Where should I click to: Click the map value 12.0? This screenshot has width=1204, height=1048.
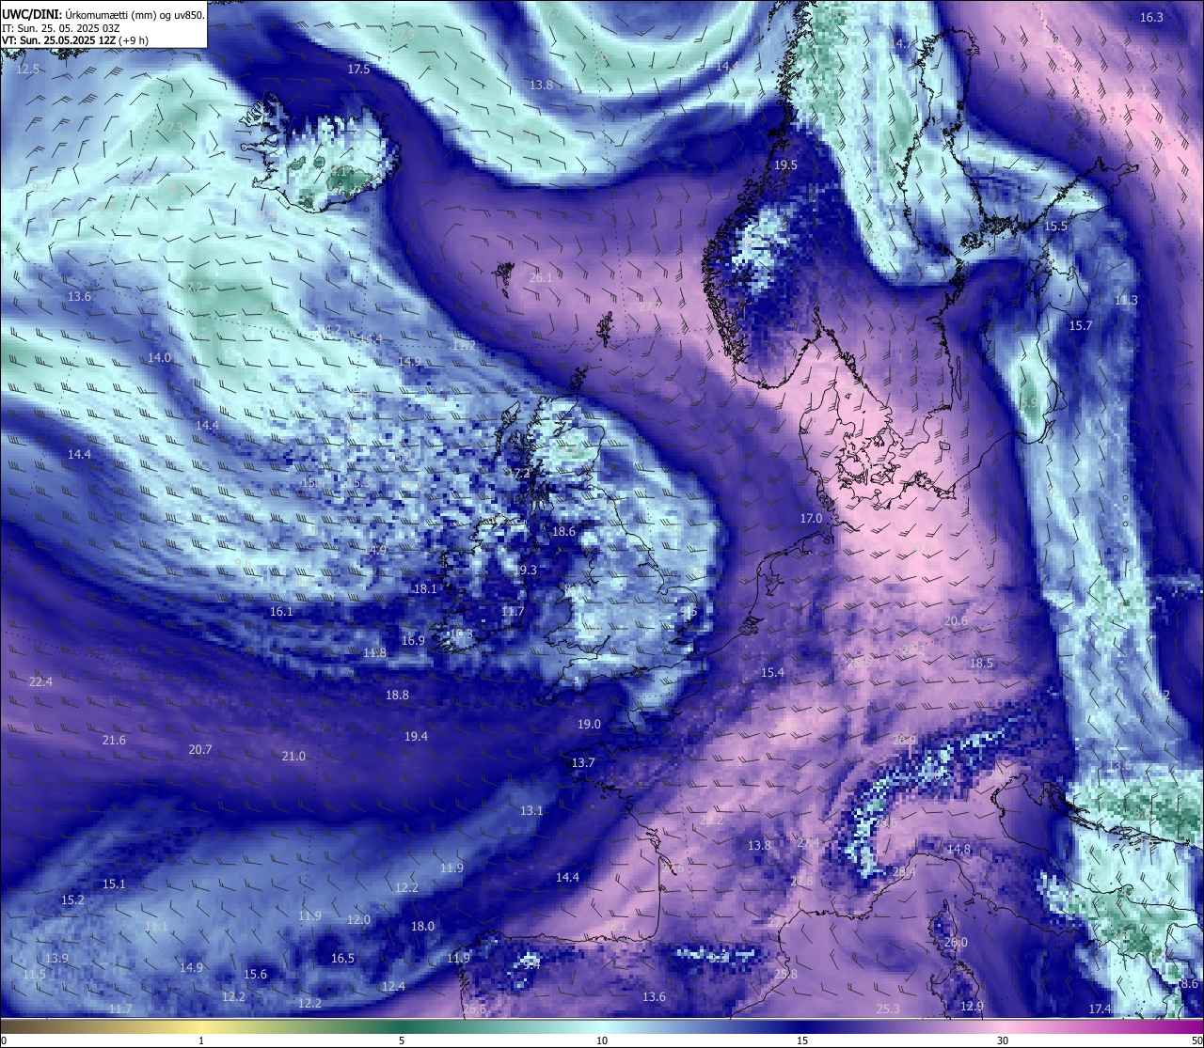358,920
